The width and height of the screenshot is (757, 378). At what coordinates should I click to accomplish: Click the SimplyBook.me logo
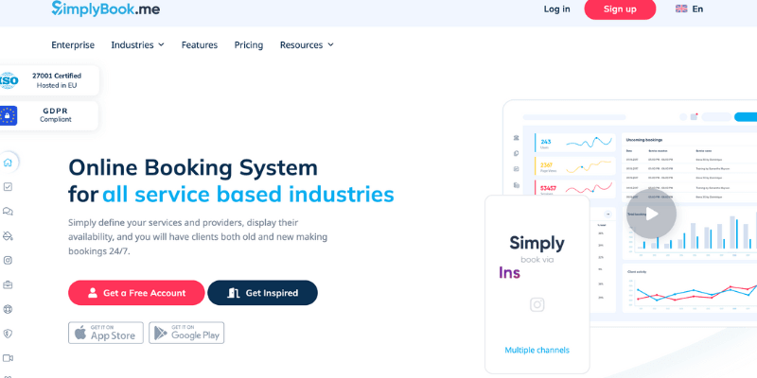click(x=105, y=9)
